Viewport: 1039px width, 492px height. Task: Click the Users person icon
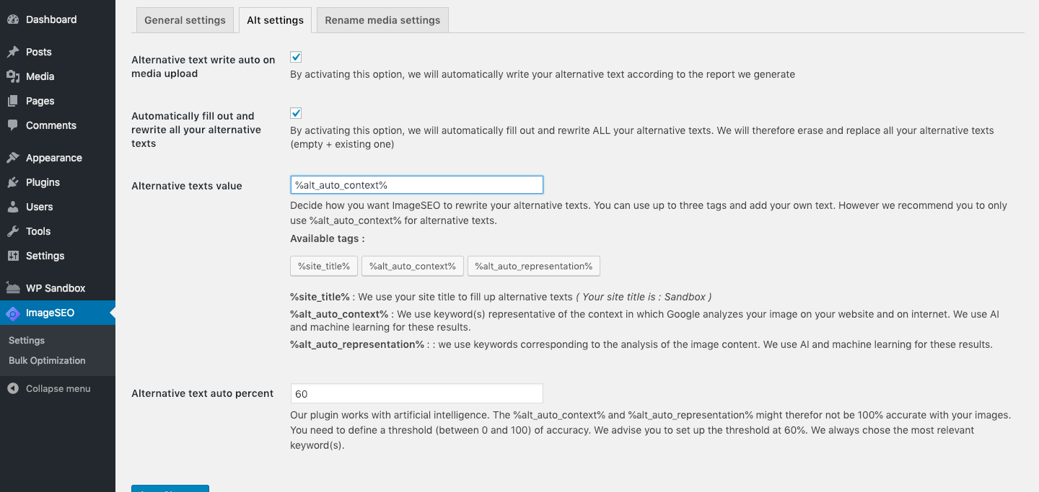coord(13,207)
